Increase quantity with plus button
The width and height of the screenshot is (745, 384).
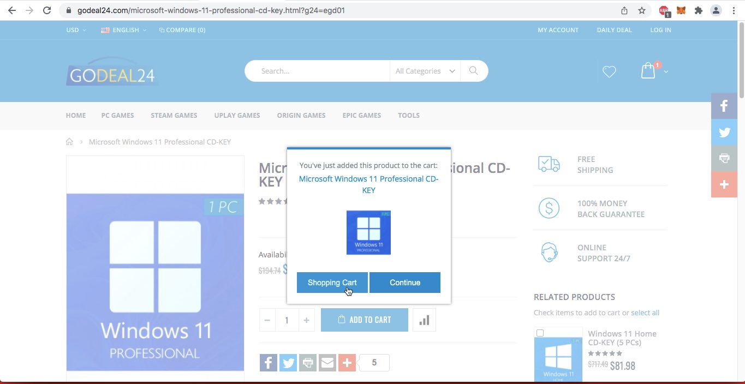[x=306, y=320]
